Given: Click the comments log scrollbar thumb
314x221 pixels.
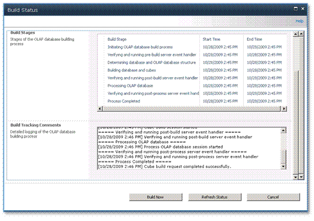Looking at the screenshot, I should point(283,157).
